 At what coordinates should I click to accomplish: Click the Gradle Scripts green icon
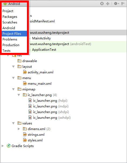click(x=9, y=146)
